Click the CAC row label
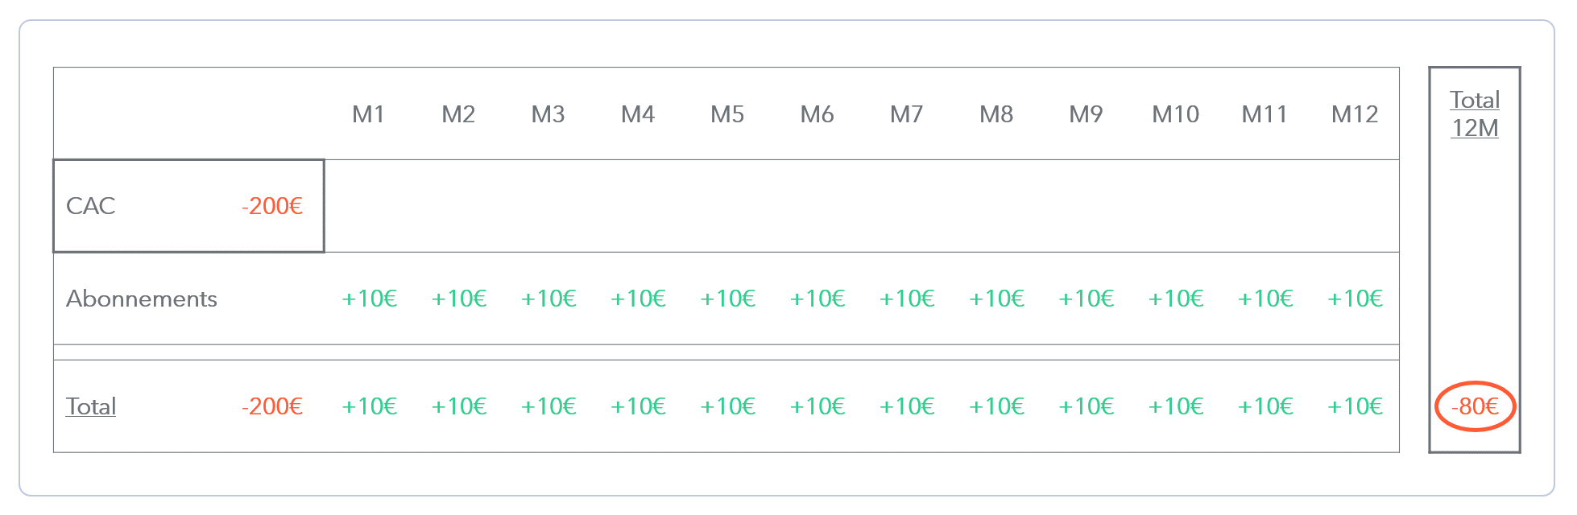 (91, 206)
